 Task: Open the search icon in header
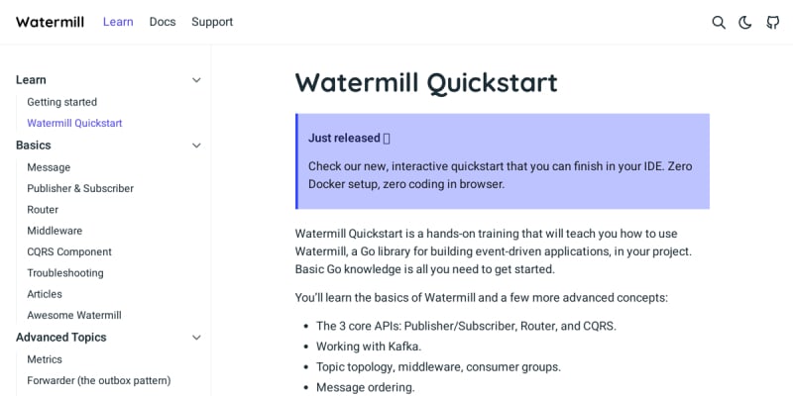click(x=719, y=22)
